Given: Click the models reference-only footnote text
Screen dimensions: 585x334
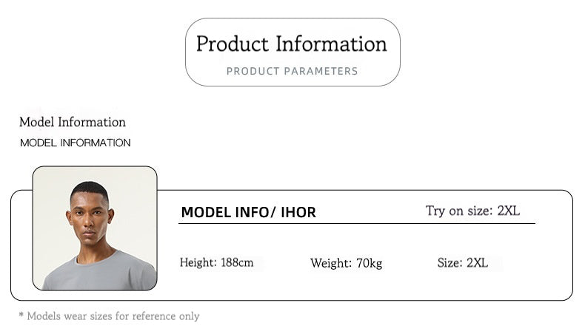Looking at the screenshot, I should (x=113, y=316).
